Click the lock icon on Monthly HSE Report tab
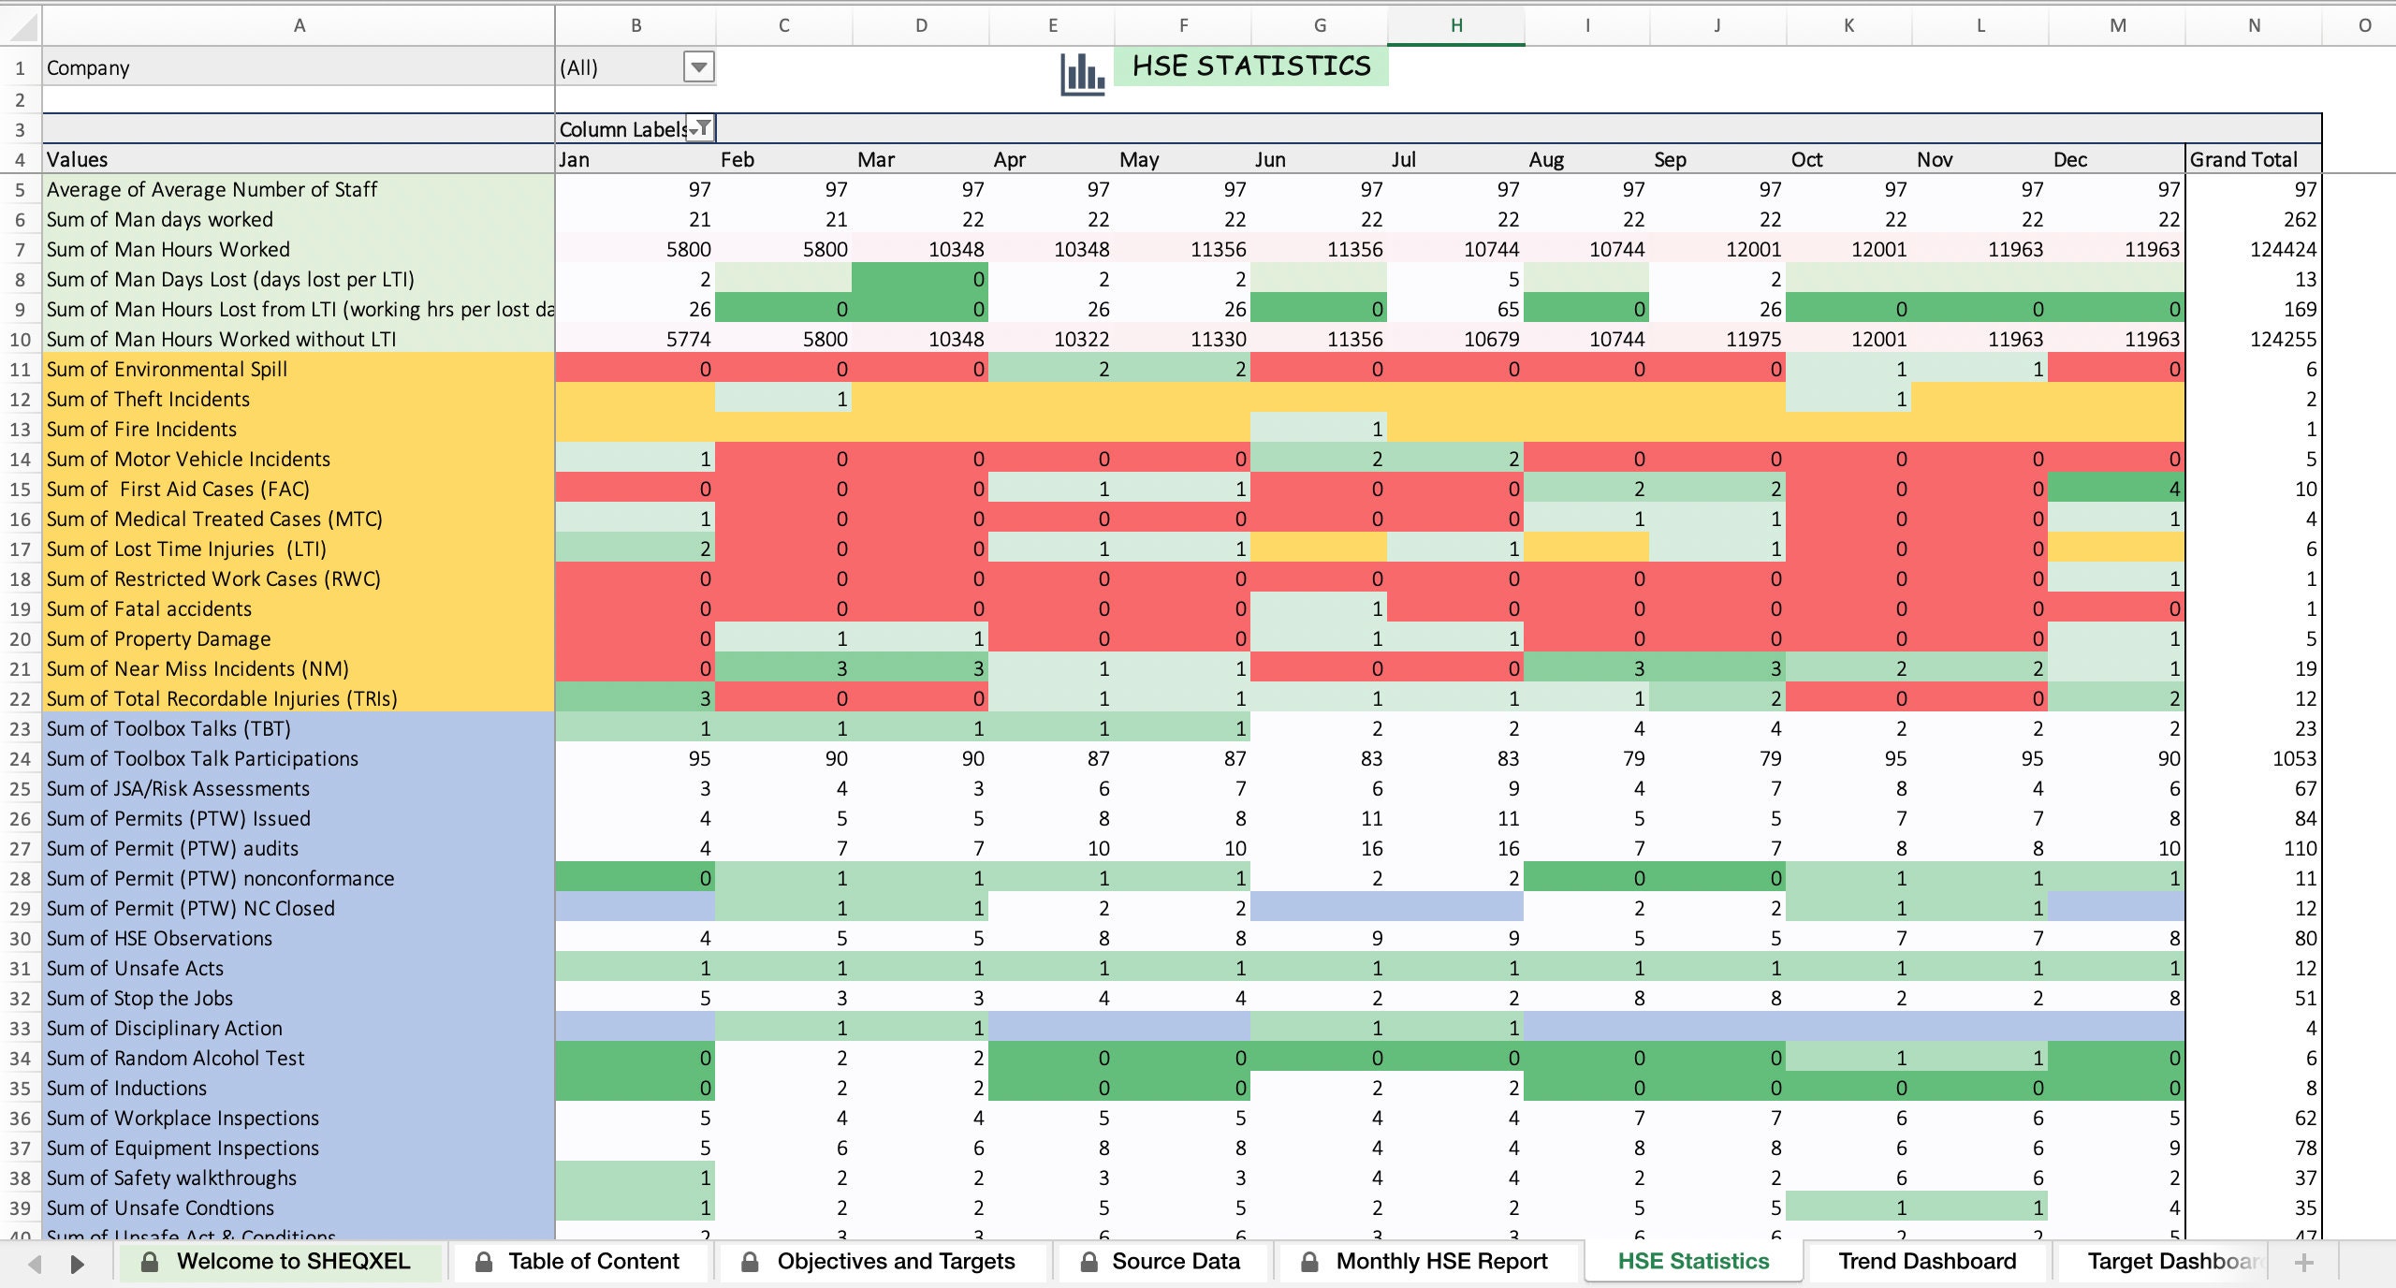Viewport: 2396px width, 1288px height. click(x=1310, y=1262)
